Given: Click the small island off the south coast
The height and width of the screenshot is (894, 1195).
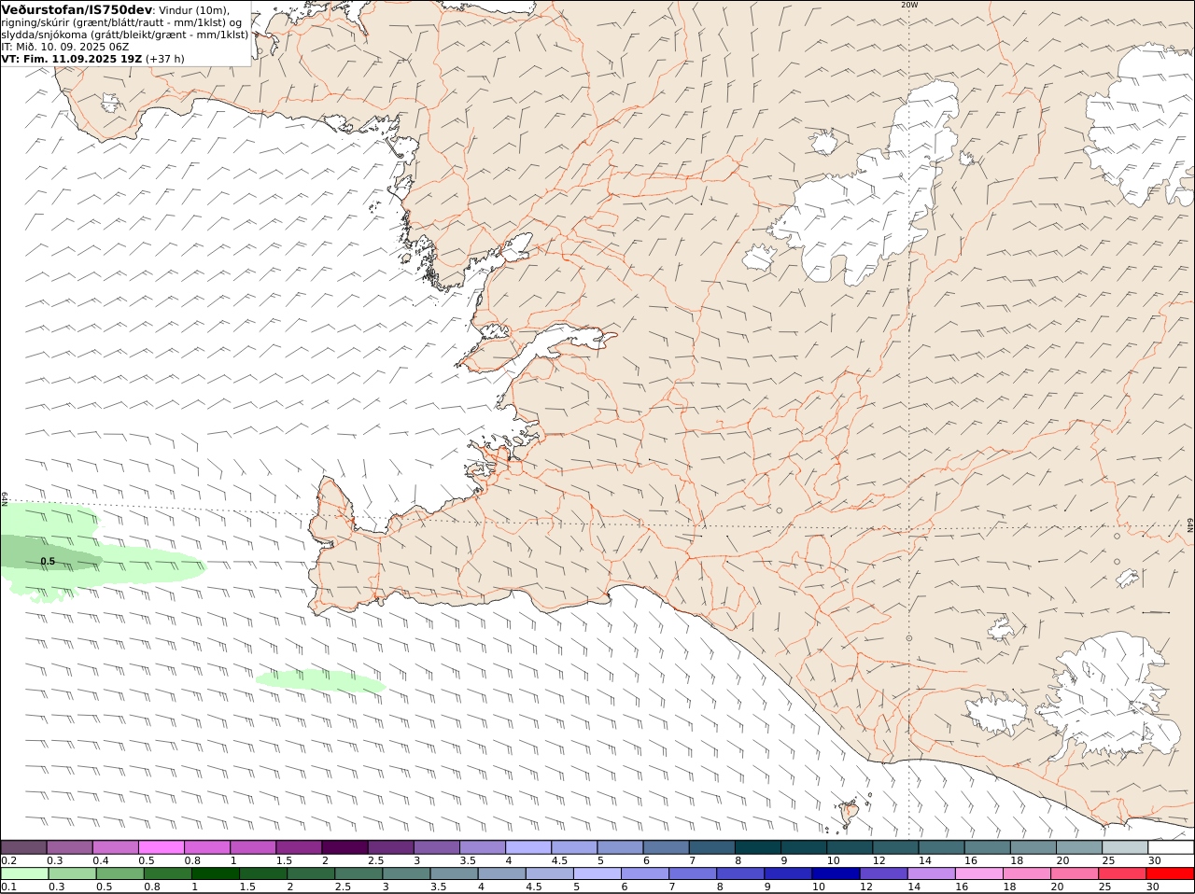Looking at the screenshot, I should tap(849, 812).
